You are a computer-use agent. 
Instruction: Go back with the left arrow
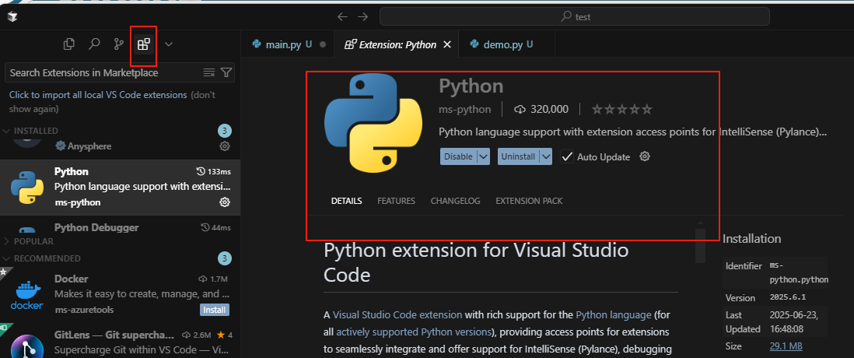[342, 17]
